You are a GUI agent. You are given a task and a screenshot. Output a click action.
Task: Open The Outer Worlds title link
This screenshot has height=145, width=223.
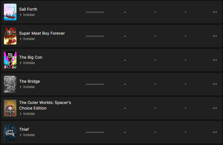click(45, 105)
